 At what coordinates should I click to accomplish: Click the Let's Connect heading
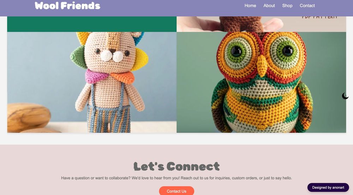(x=176, y=166)
